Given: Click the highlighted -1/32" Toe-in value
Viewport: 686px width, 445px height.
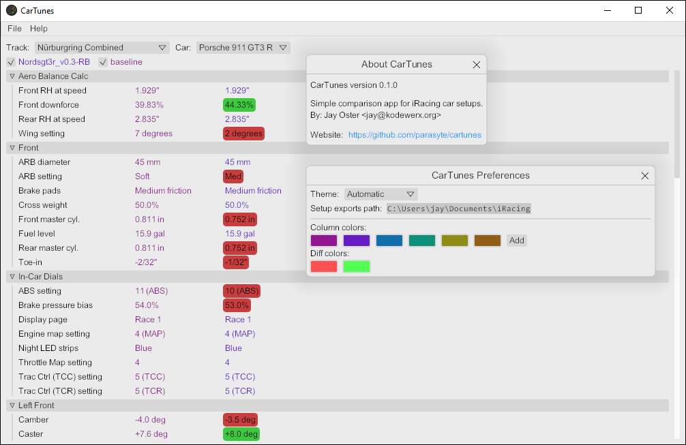Looking at the screenshot, I should [236, 262].
